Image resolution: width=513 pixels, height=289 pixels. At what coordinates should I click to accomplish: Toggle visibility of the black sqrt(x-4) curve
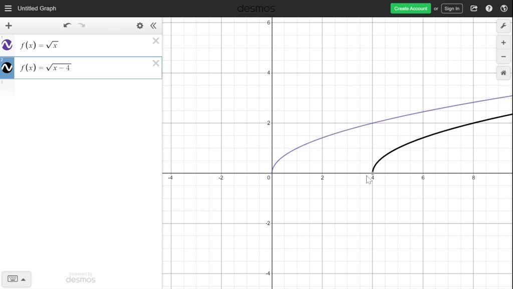pyautogui.click(x=7, y=67)
